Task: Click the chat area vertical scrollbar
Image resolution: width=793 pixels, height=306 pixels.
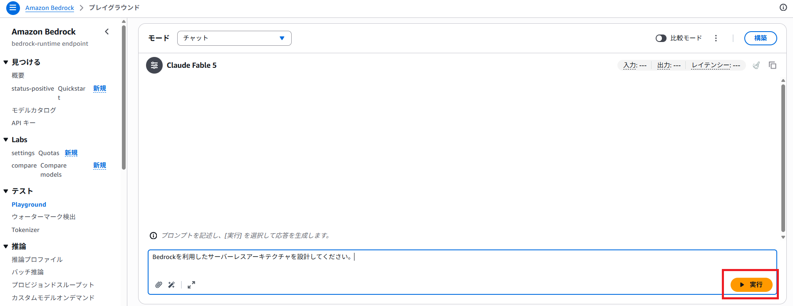Action: pos(783,158)
